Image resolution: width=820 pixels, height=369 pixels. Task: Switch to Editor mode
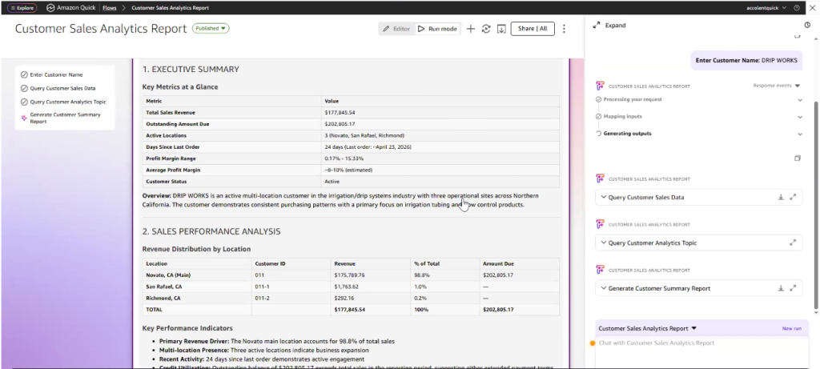pos(396,29)
